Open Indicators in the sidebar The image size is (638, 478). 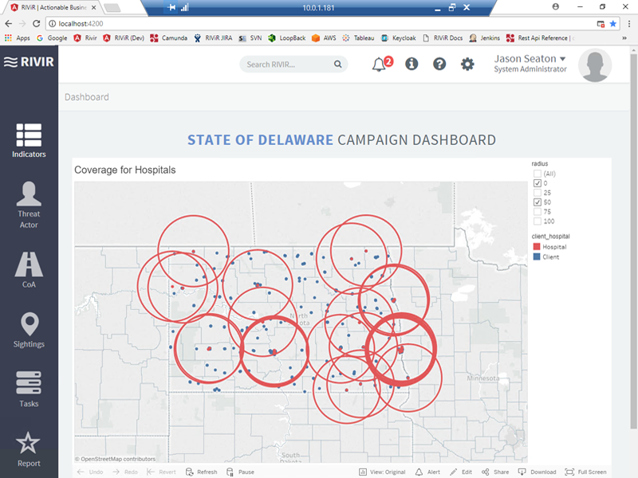tap(30, 140)
